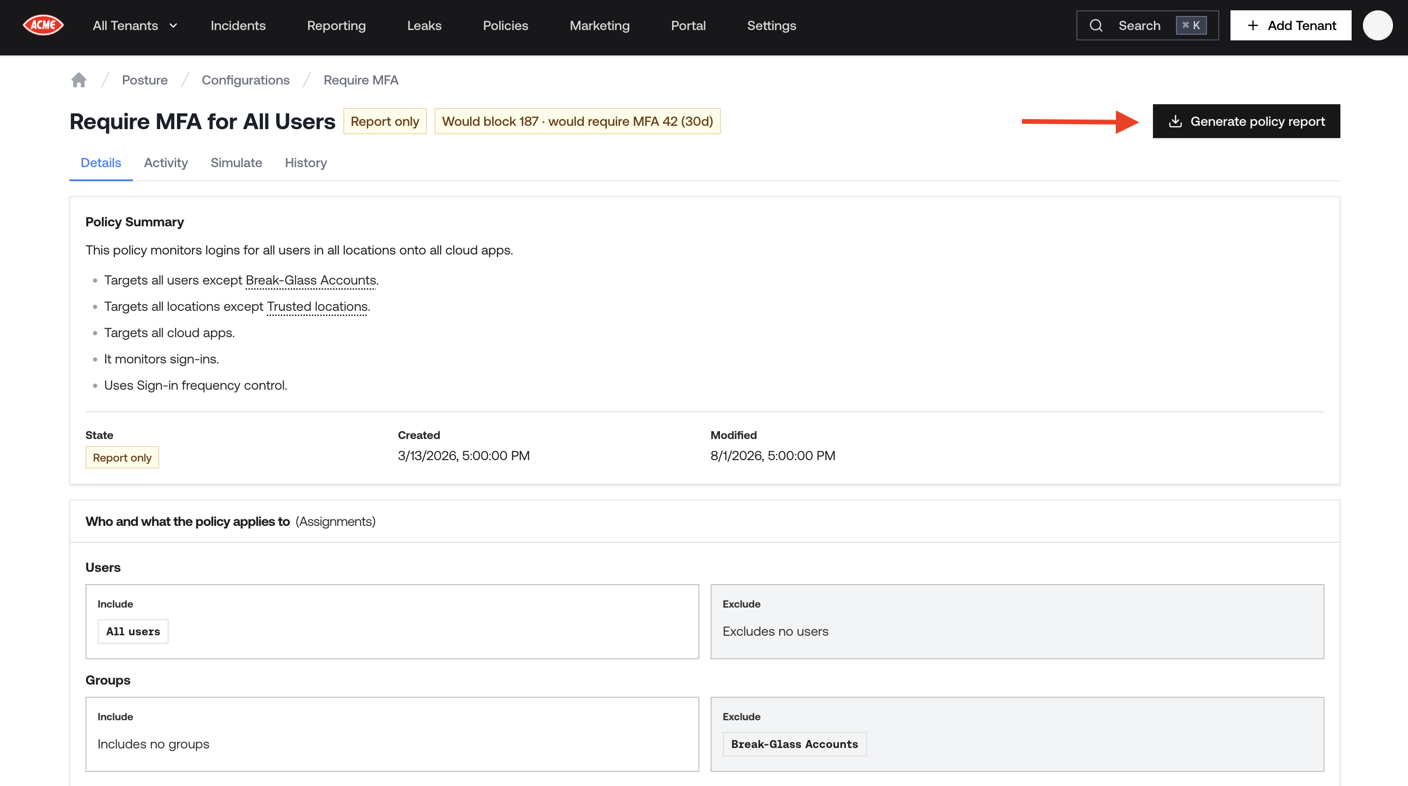The width and height of the screenshot is (1408, 786).
Task: Click the Add Tenant button
Action: click(x=1291, y=25)
